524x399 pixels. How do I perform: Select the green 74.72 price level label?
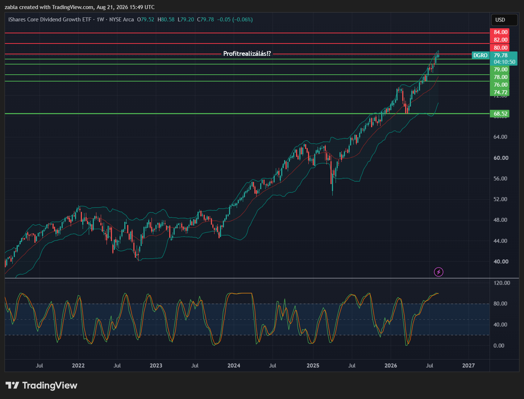click(x=500, y=92)
